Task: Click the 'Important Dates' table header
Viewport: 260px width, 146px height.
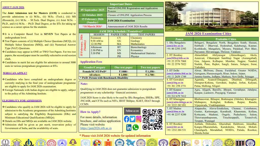Action: [x=121, y=4]
